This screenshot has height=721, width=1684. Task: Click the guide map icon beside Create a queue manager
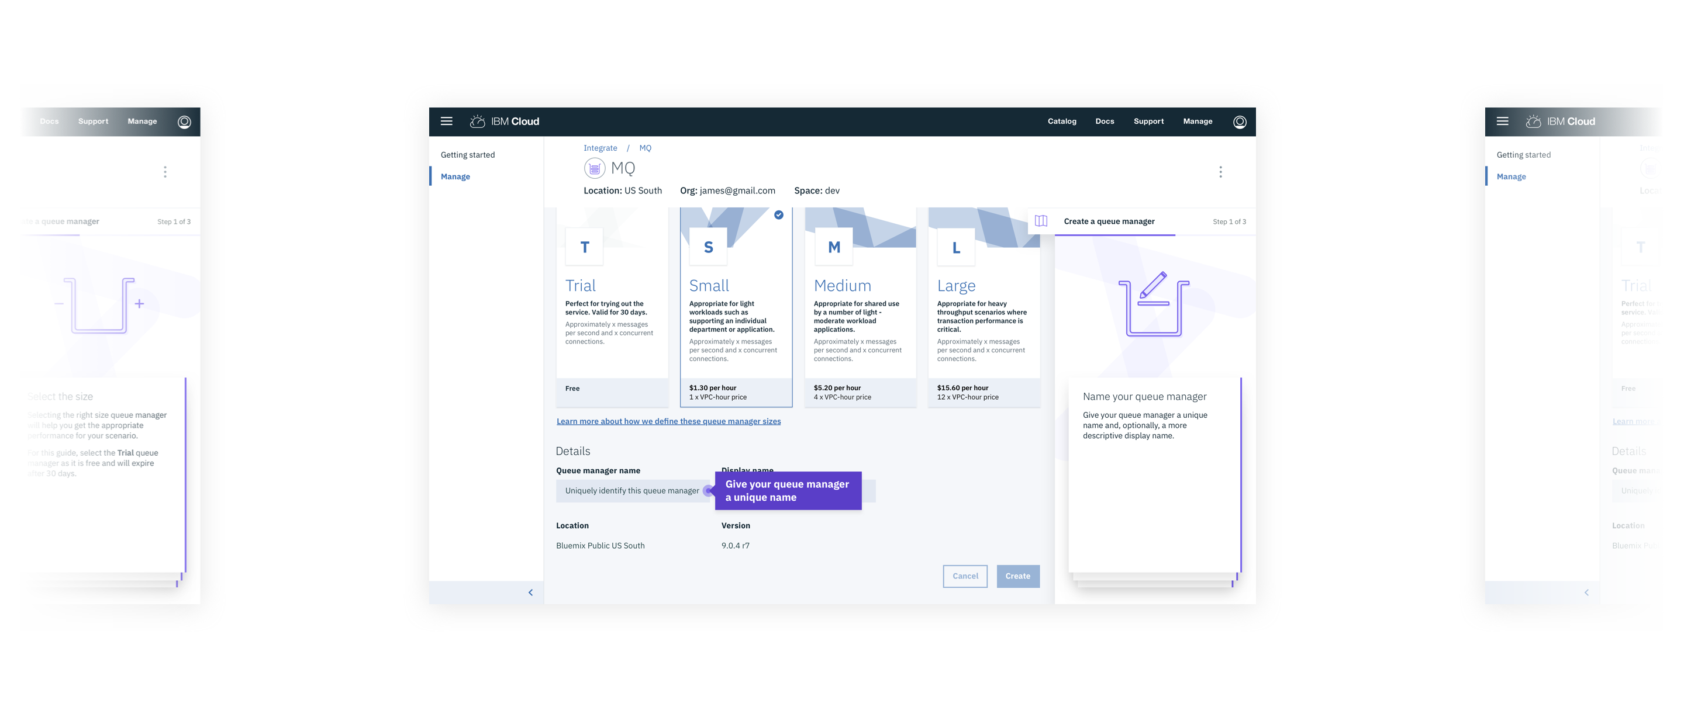tap(1041, 221)
